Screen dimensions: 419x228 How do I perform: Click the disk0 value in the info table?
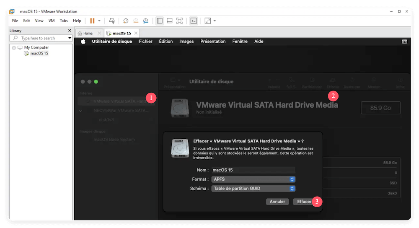[392, 193]
